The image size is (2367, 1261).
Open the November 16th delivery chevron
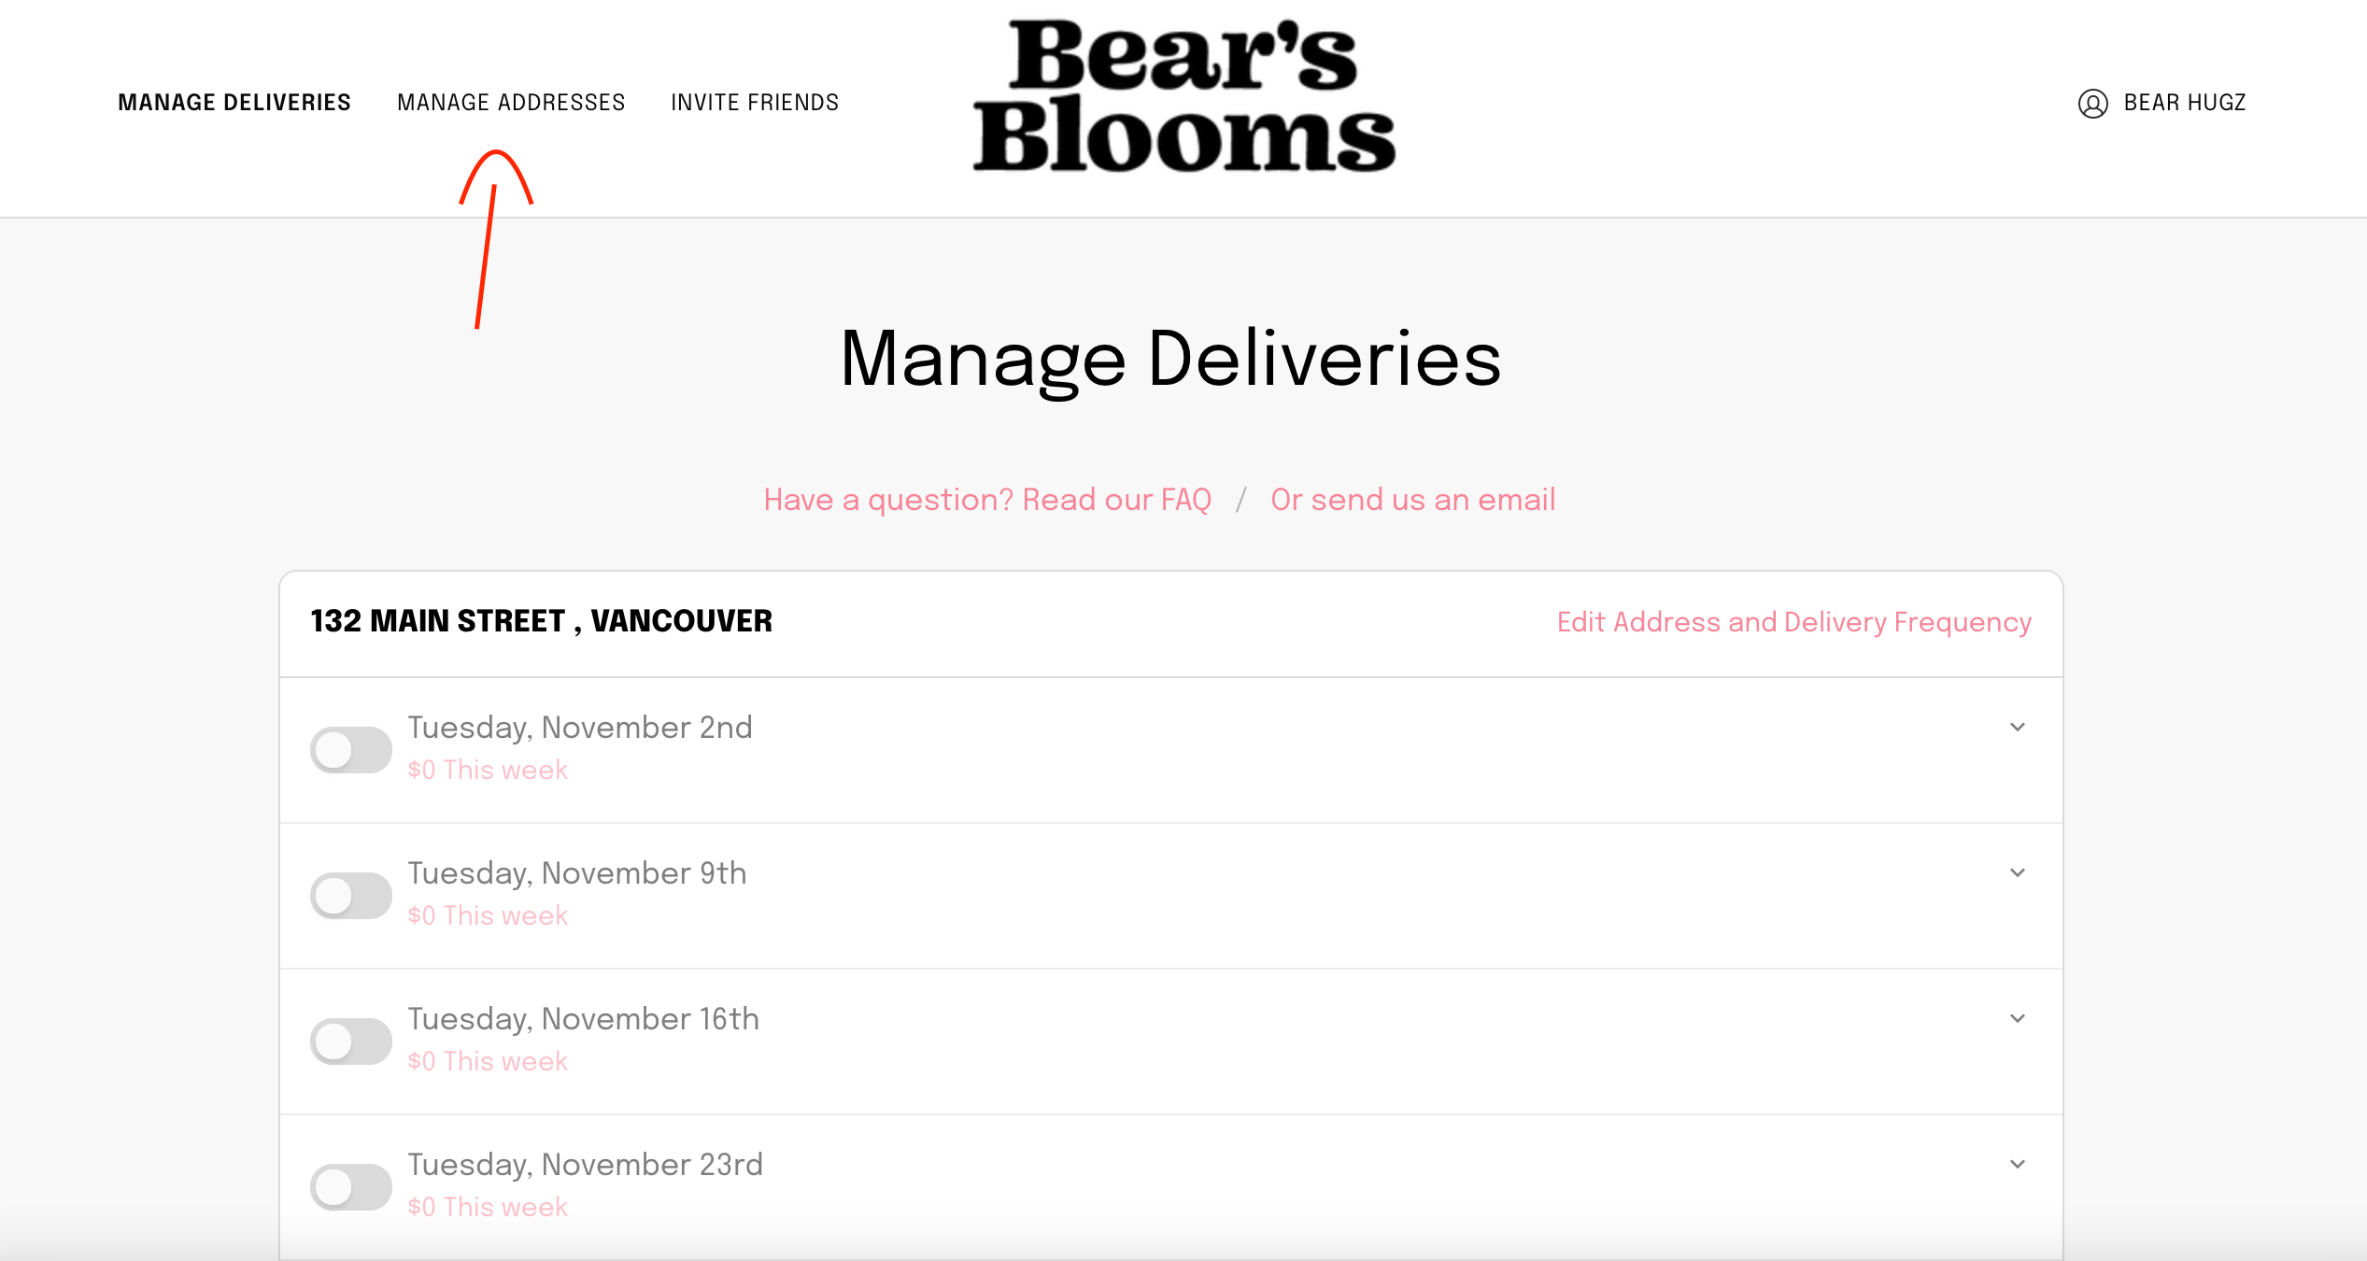[x=2018, y=1019]
